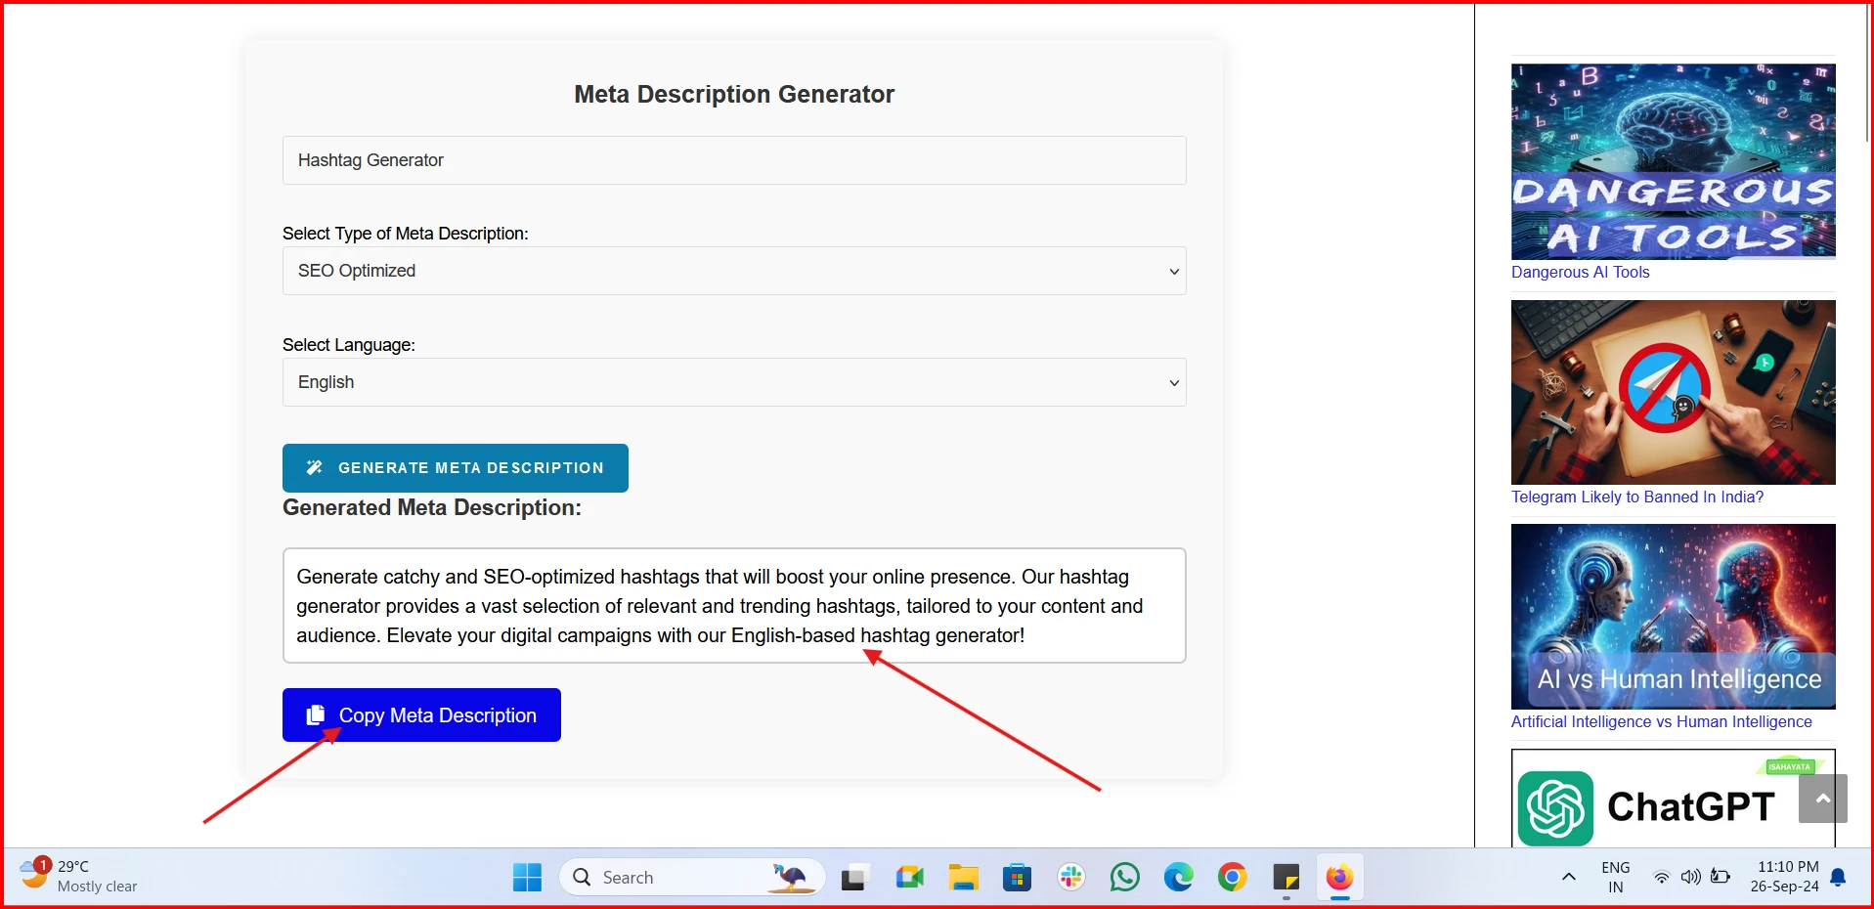Click the Generate Meta Description button
This screenshot has height=909, width=1874.
[x=455, y=467]
